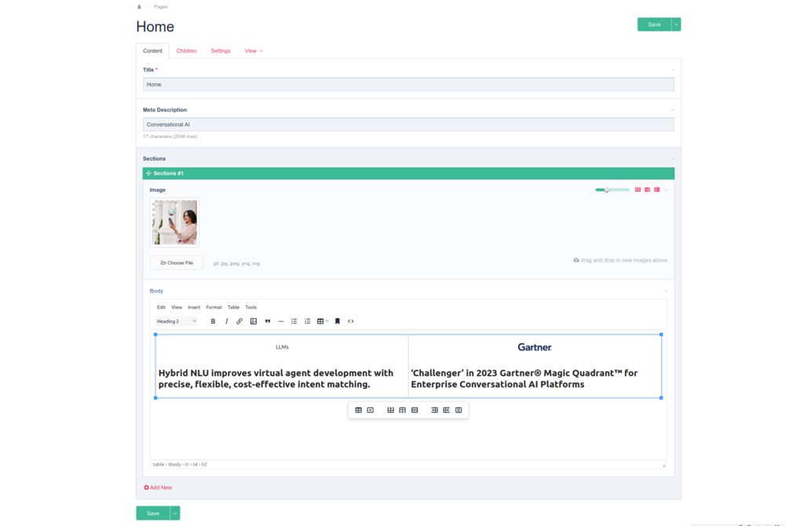Insert an anchor with bookmark icon
The image size is (785, 526).
(x=338, y=321)
